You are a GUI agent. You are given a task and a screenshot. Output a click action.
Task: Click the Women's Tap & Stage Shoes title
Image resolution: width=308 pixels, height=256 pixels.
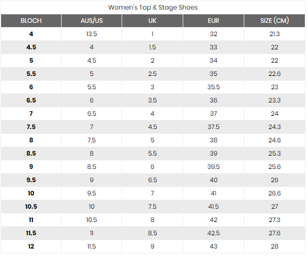(153, 7)
